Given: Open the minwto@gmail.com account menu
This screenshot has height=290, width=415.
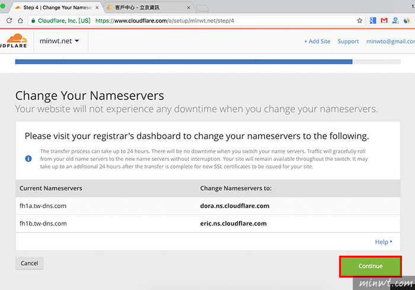Looking at the screenshot, I should 390,41.
